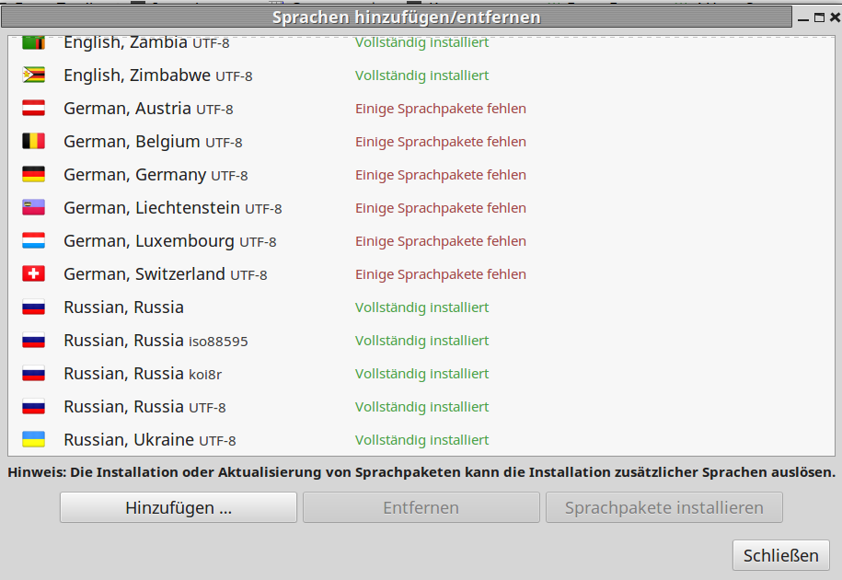The height and width of the screenshot is (580, 842).
Task: Click the Austria flag icon
Action: pos(33,109)
